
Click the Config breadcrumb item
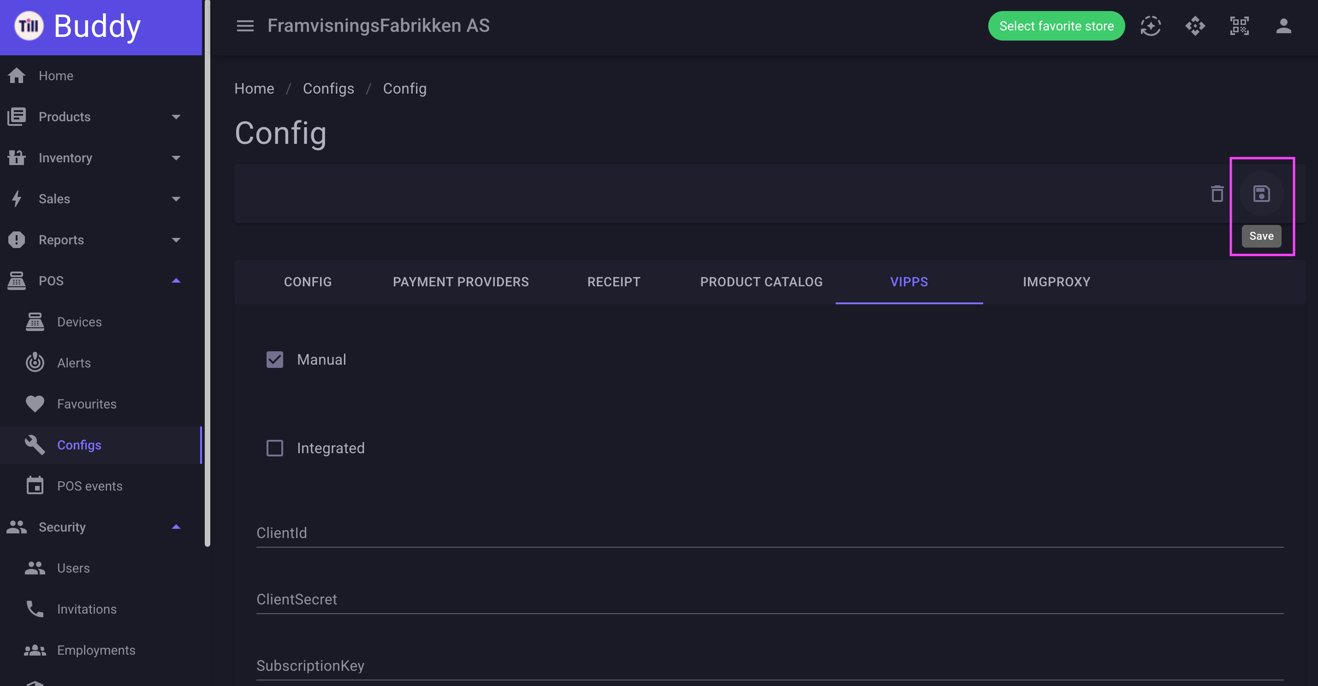pyautogui.click(x=405, y=89)
